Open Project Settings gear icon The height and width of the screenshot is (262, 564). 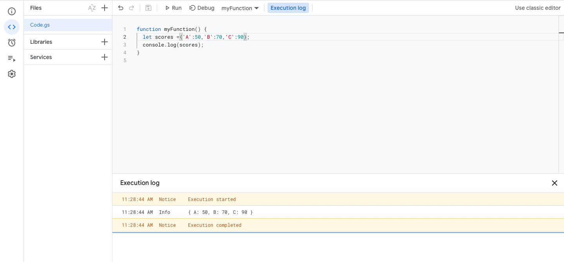click(12, 74)
